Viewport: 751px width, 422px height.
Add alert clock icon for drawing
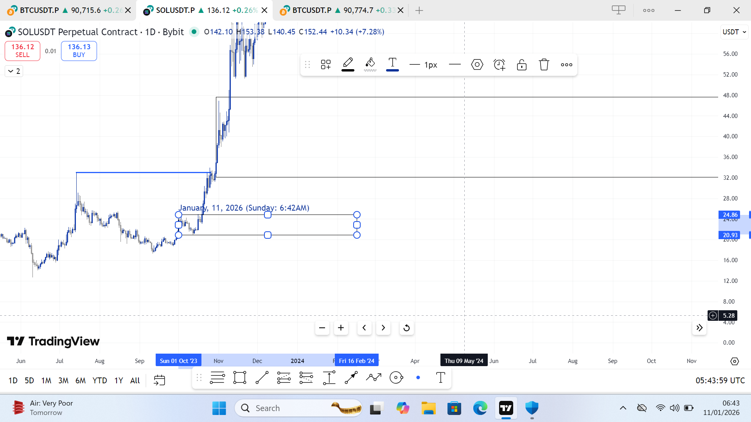point(499,65)
